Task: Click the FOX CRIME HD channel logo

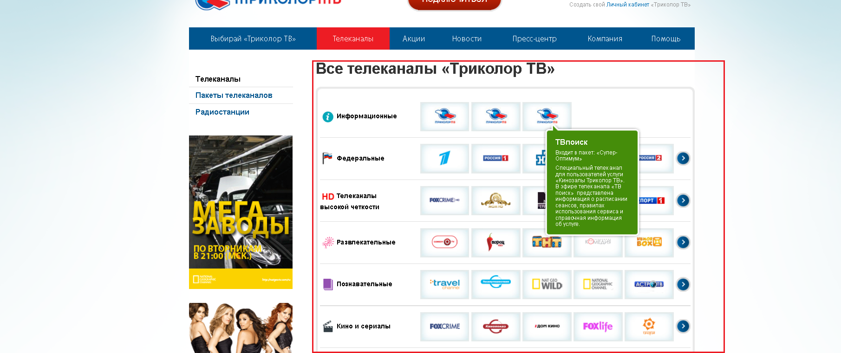Action: coord(444,200)
